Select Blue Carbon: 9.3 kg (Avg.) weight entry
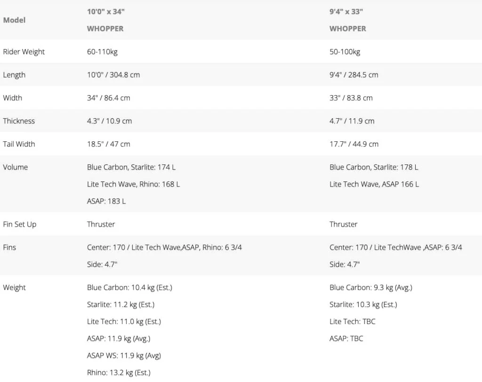Screen dimensions: 482x382 click(371, 288)
